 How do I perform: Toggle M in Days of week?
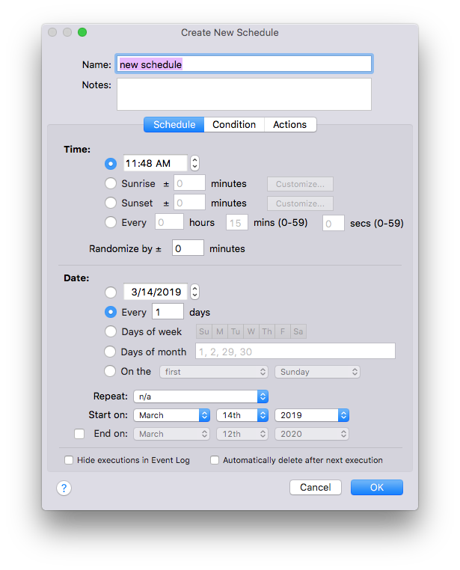tap(219, 331)
